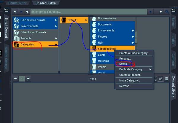Expand the Poser Formats arrow

(56, 26)
